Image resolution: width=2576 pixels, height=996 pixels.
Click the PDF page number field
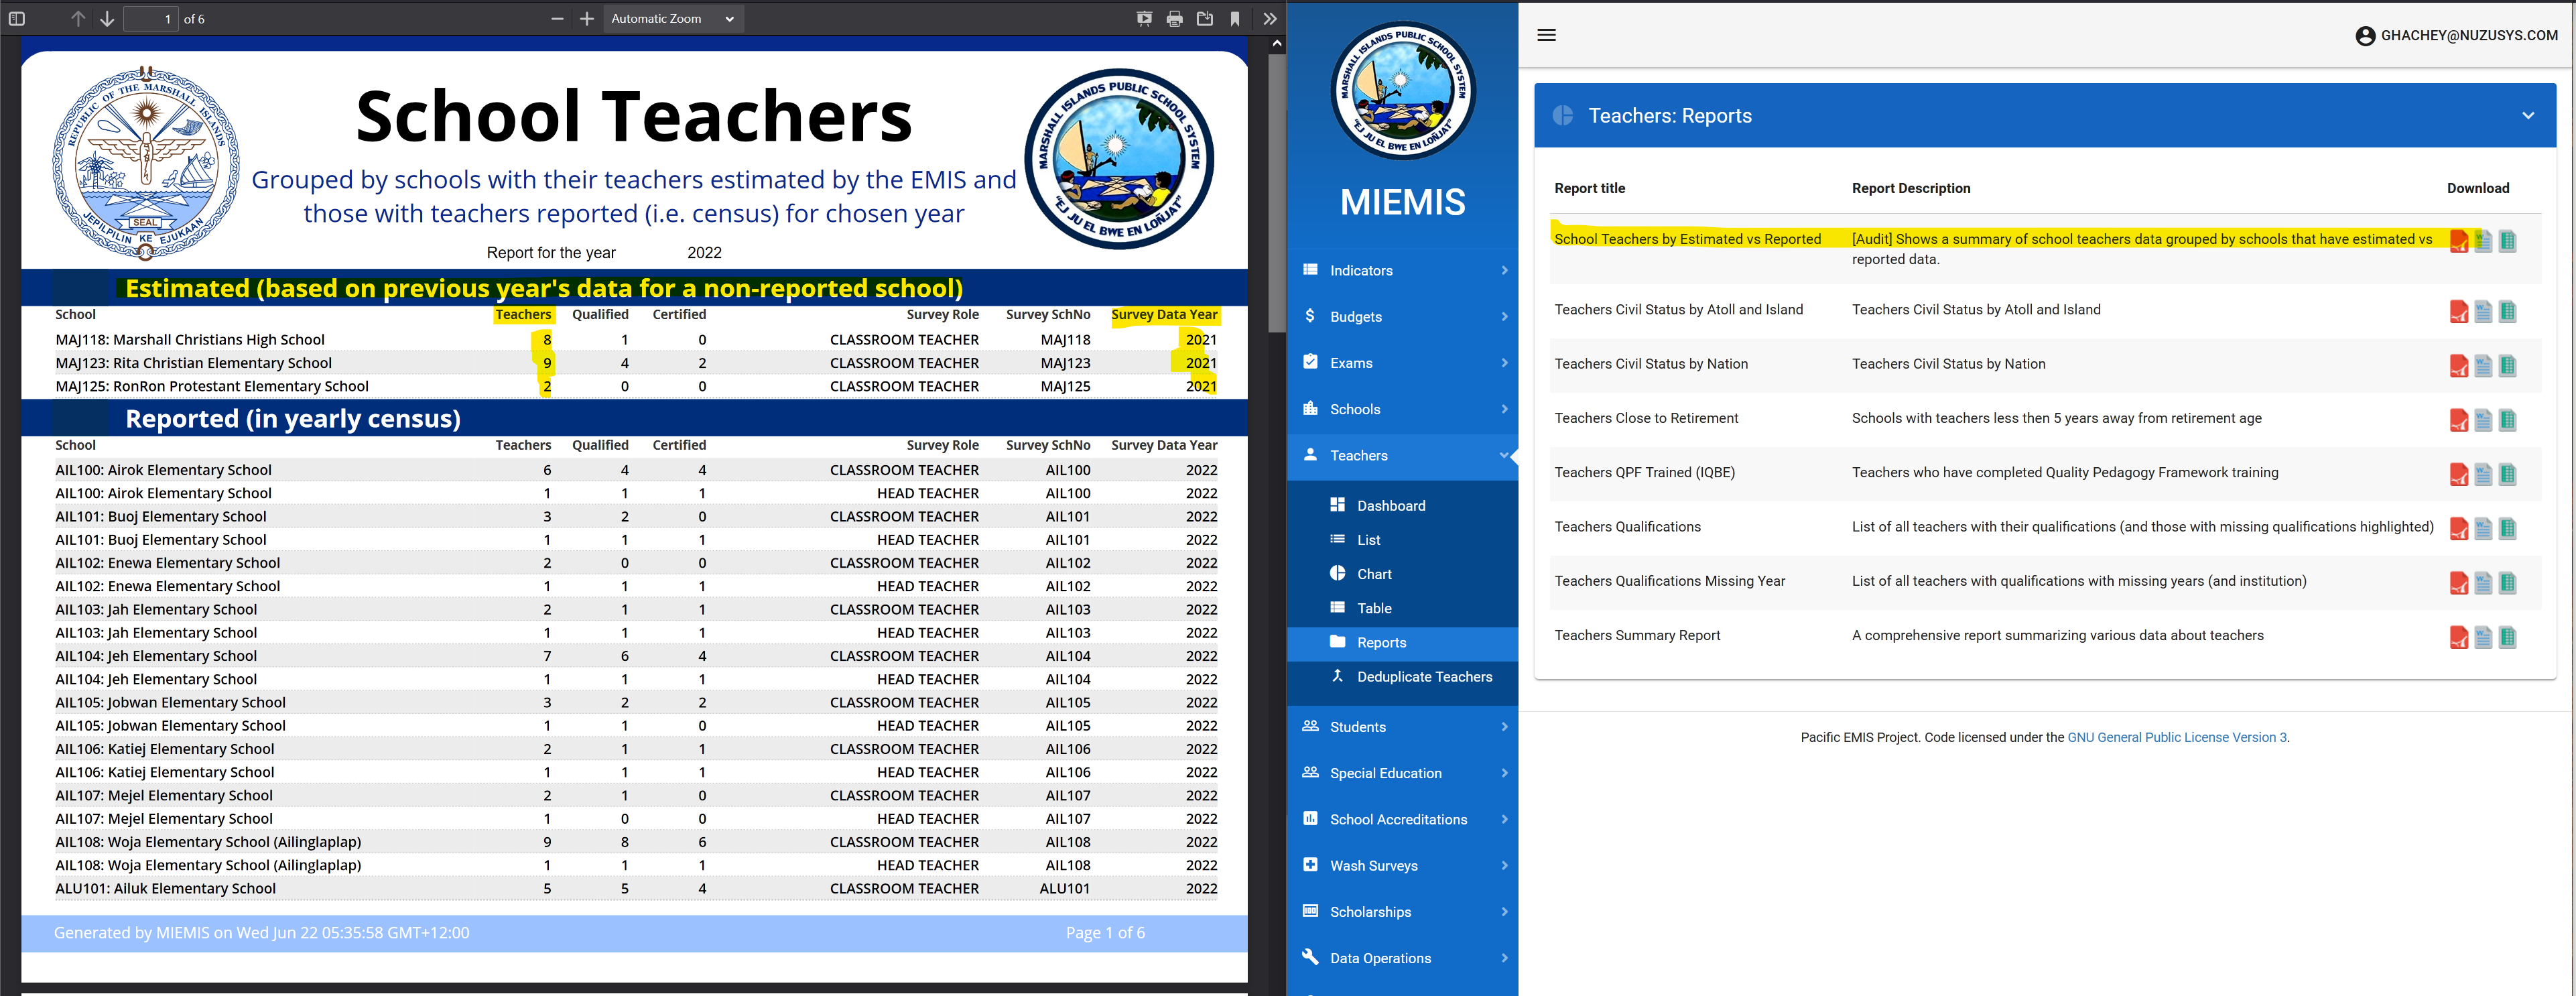(150, 19)
